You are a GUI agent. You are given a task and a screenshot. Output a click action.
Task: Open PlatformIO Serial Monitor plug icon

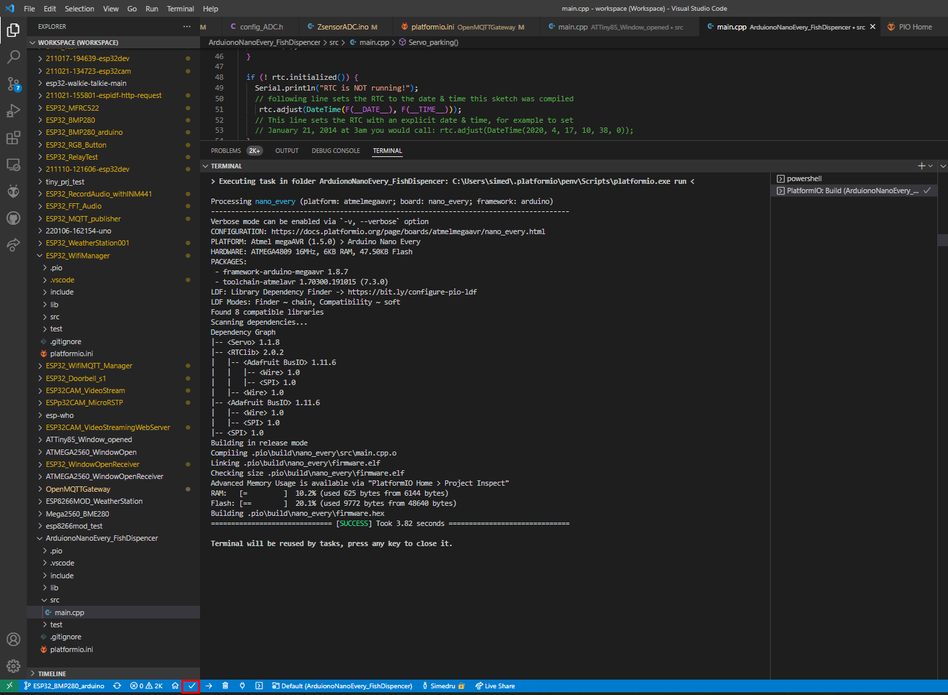coord(242,686)
